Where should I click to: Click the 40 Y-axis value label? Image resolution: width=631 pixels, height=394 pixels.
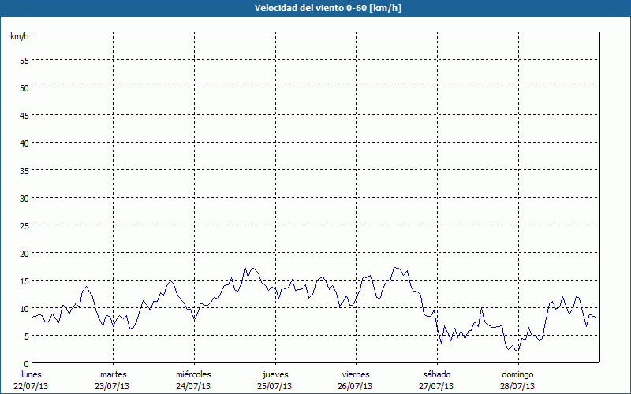[x=24, y=143]
